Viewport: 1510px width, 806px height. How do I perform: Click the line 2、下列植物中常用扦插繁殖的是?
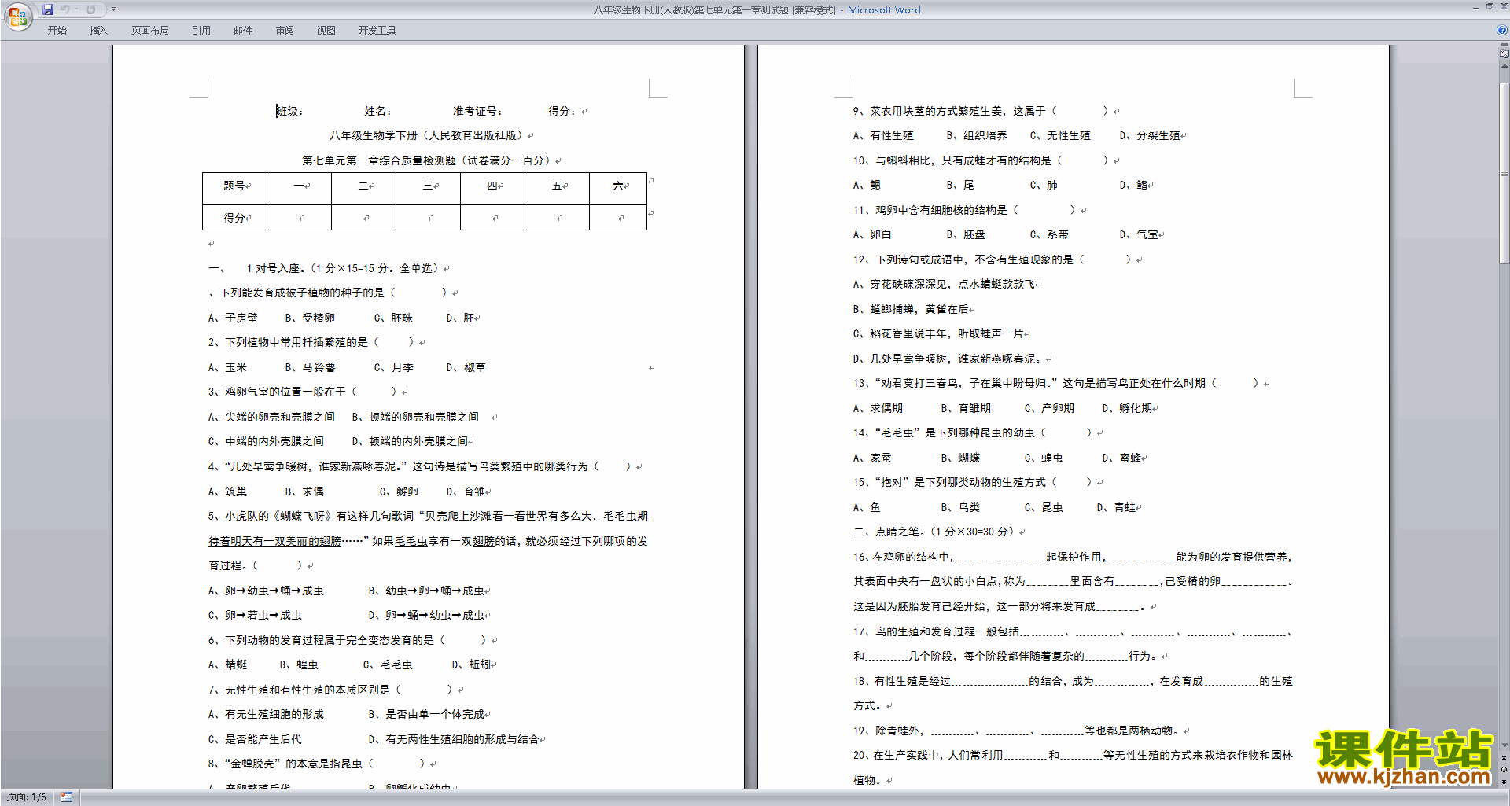(311, 343)
